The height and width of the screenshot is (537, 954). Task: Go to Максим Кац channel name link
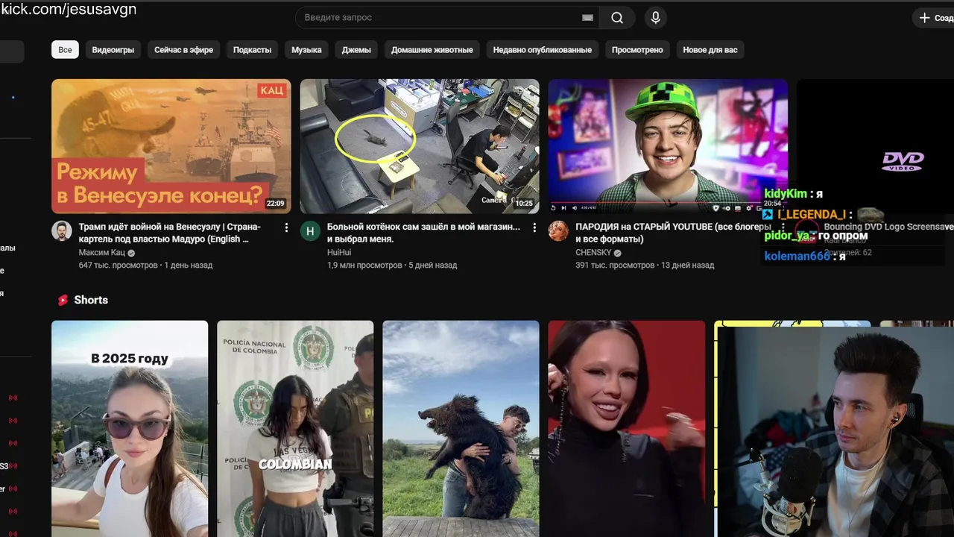[101, 253]
